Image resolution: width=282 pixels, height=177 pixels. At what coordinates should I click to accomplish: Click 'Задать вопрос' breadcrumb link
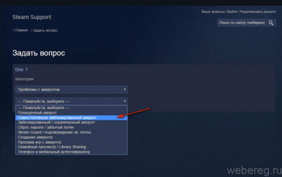click(45, 30)
